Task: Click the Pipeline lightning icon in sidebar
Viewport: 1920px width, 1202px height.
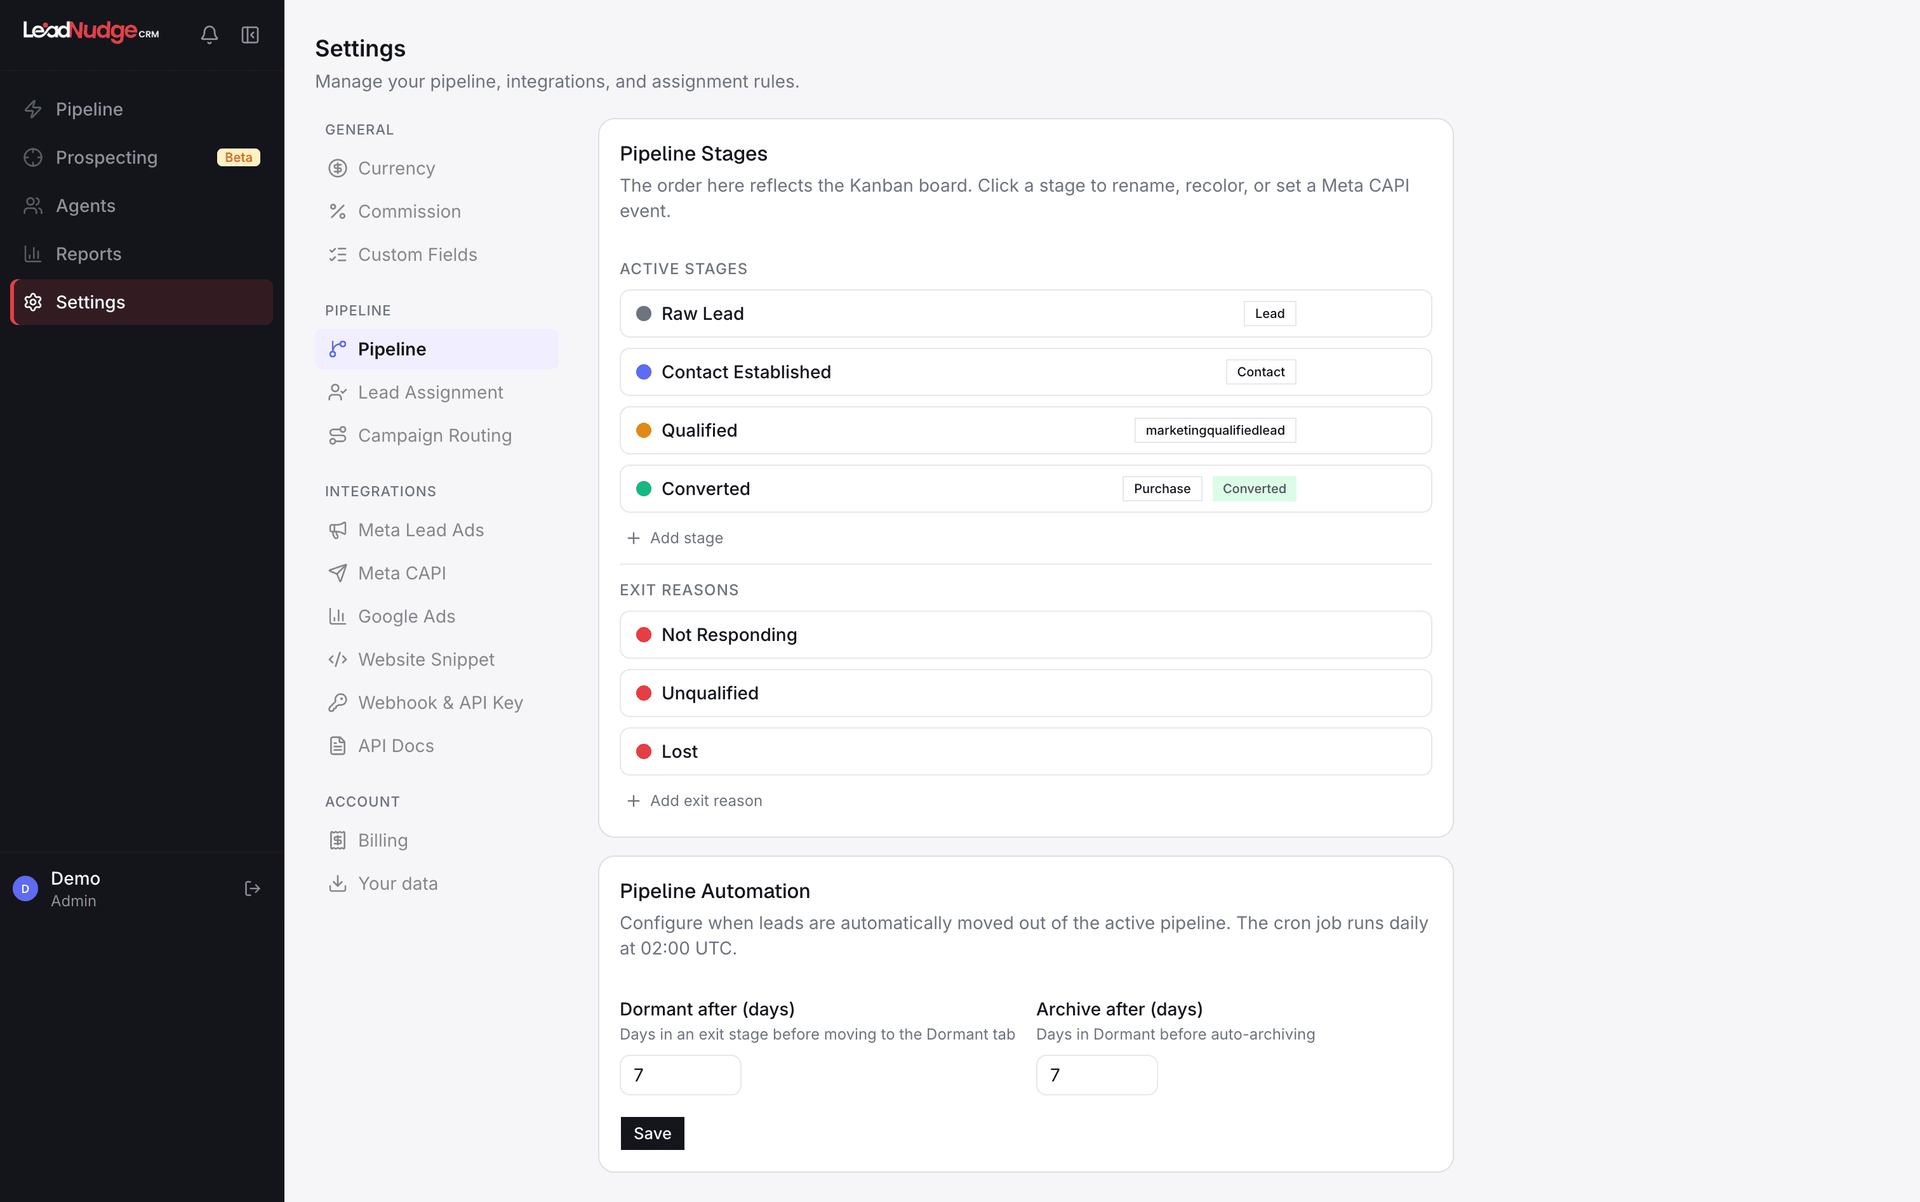Action: (32, 109)
